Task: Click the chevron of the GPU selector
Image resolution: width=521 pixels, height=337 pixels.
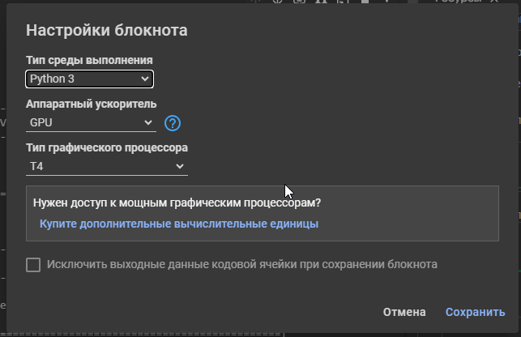Action: coord(148,122)
